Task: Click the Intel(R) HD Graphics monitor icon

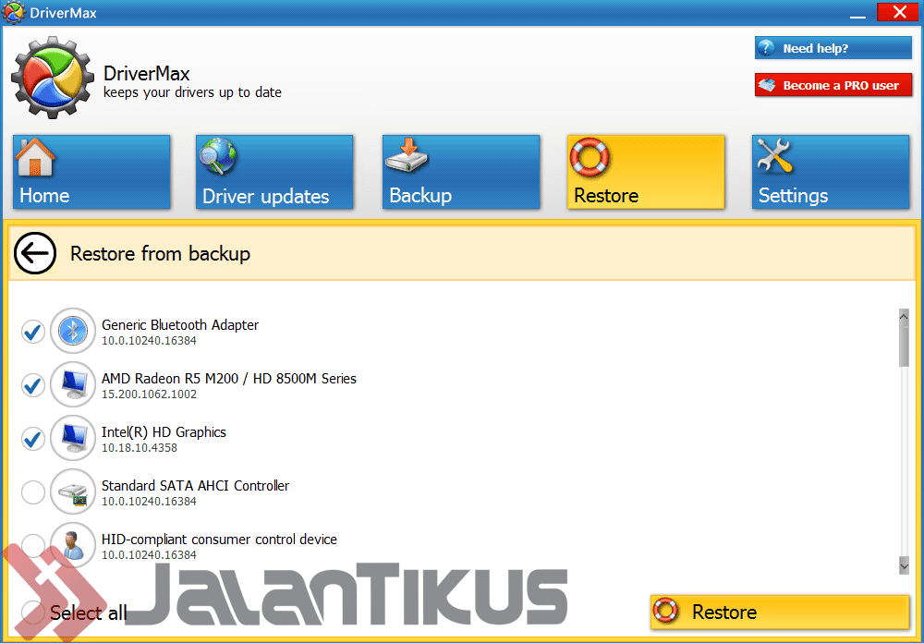Action: 72,439
